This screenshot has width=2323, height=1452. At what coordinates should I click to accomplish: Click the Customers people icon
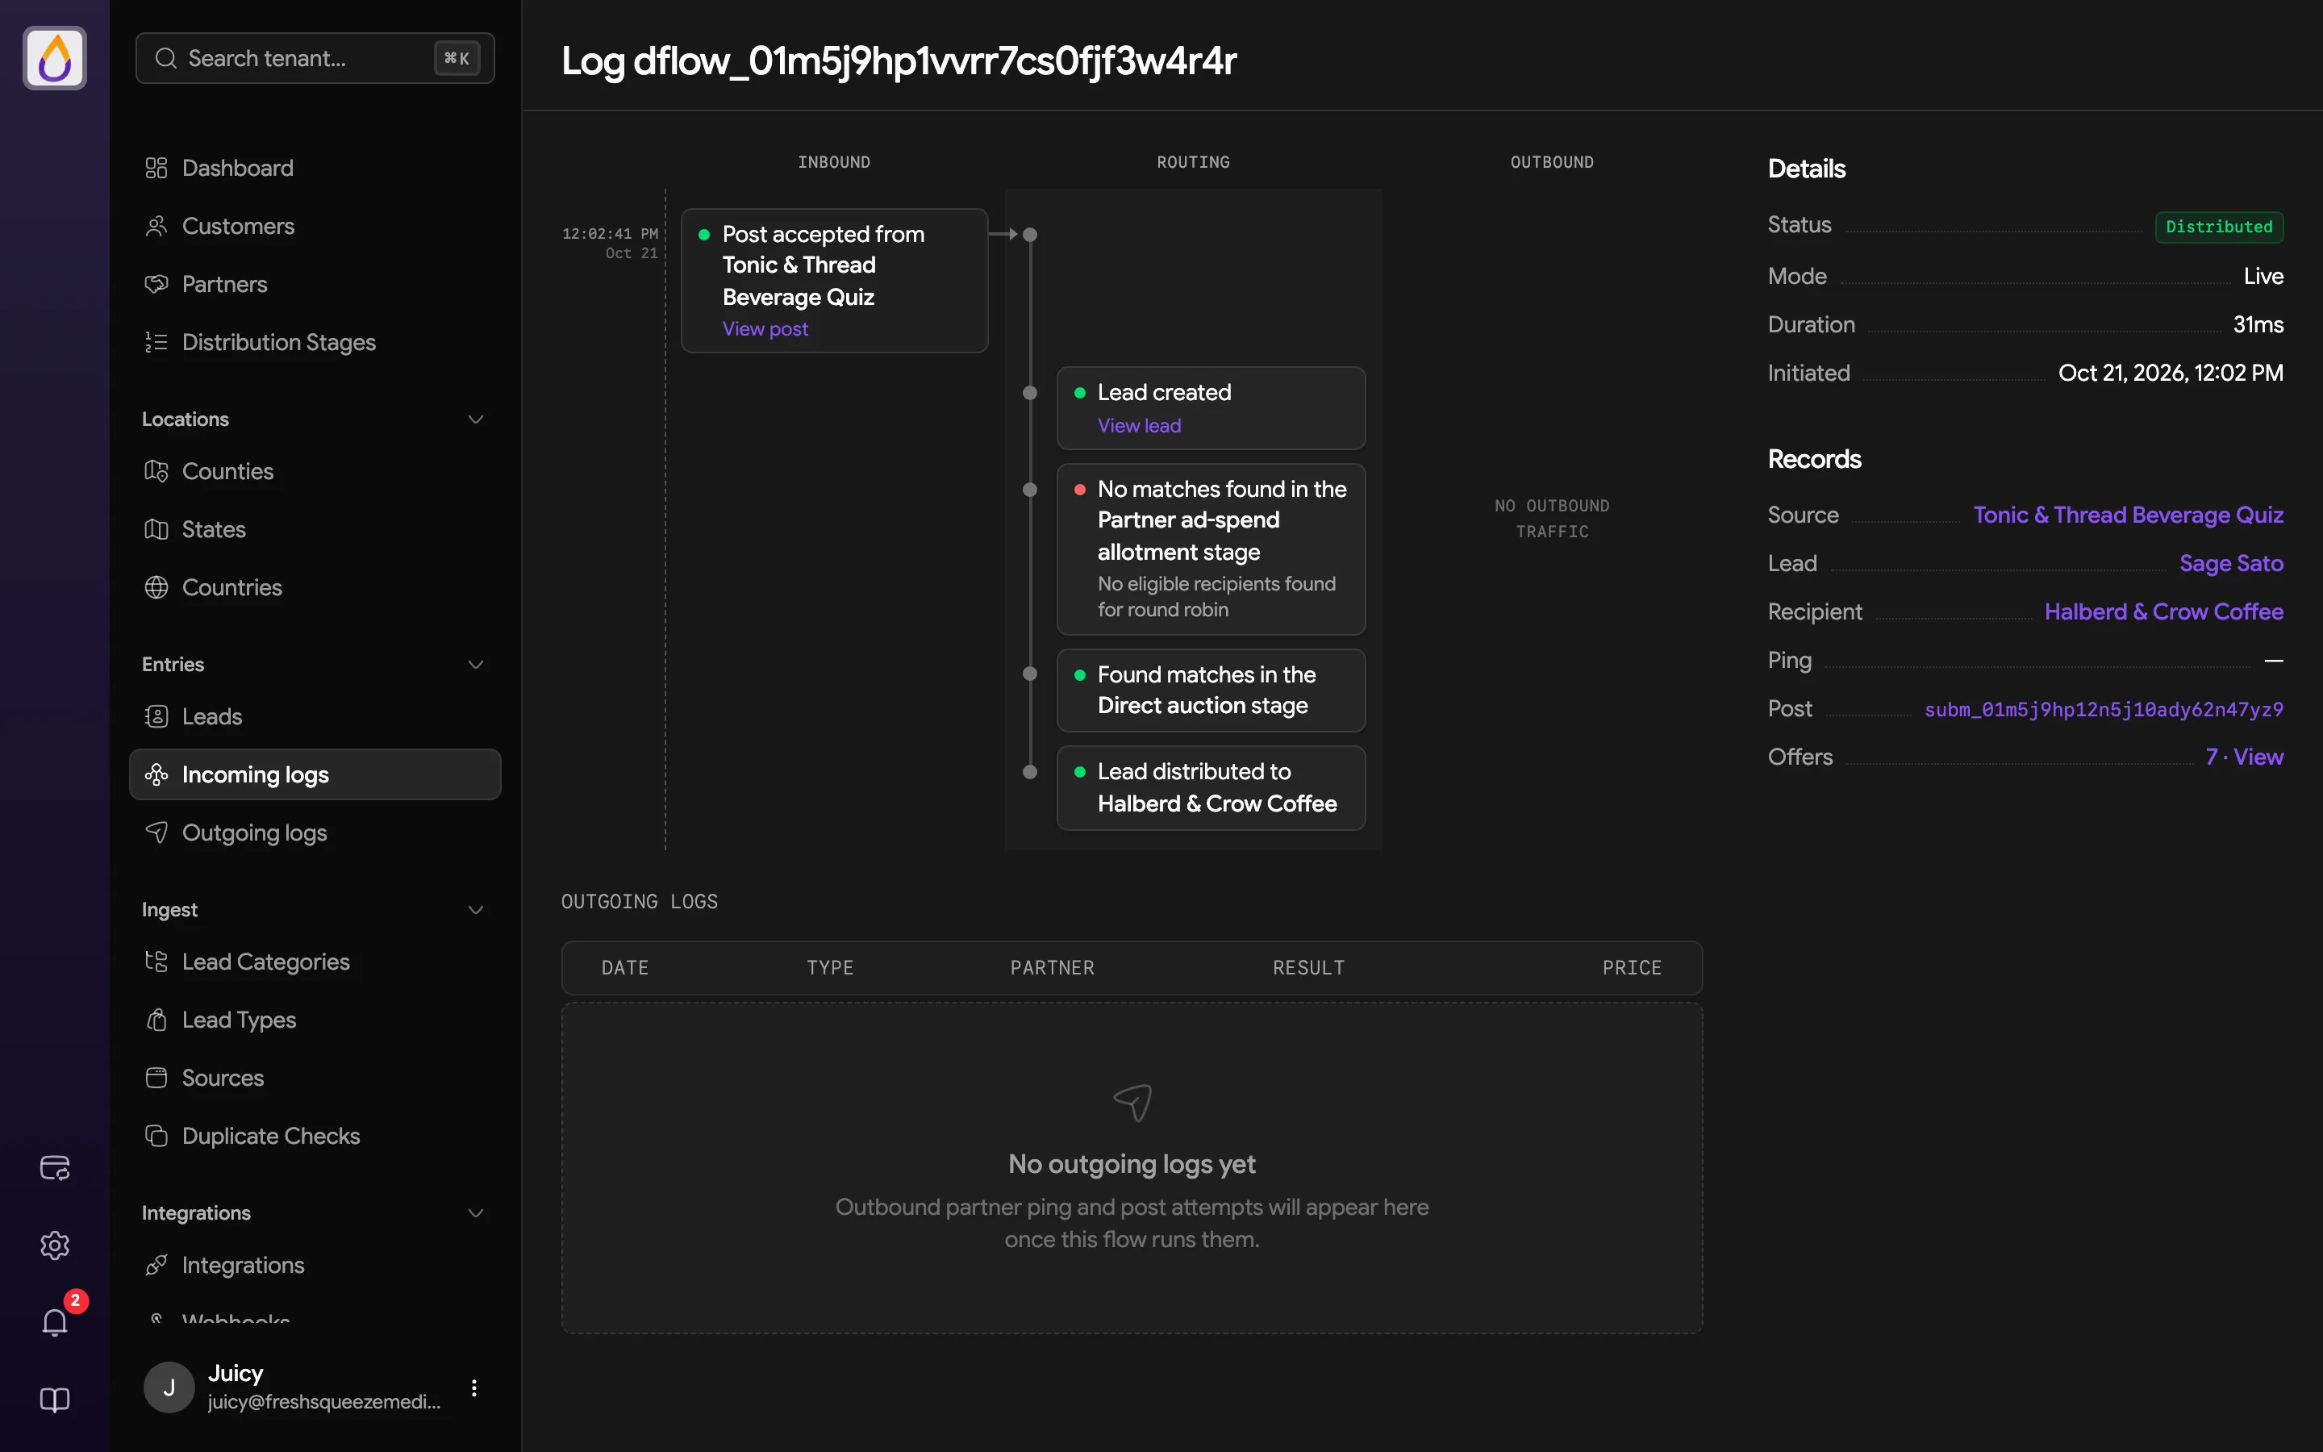pos(156,227)
